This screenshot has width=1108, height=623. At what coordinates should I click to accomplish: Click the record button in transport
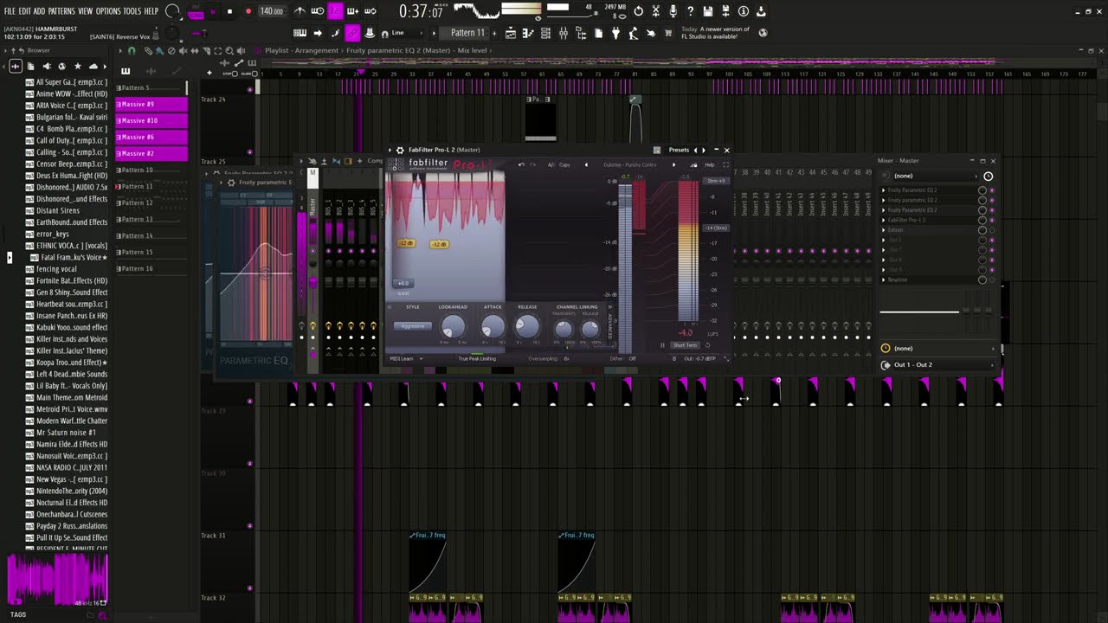pyautogui.click(x=248, y=11)
